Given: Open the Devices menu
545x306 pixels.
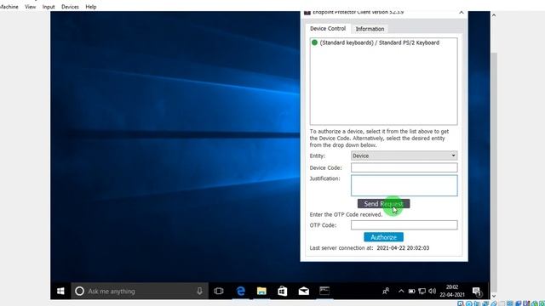Looking at the screenshot, I should tap(70, 7).
